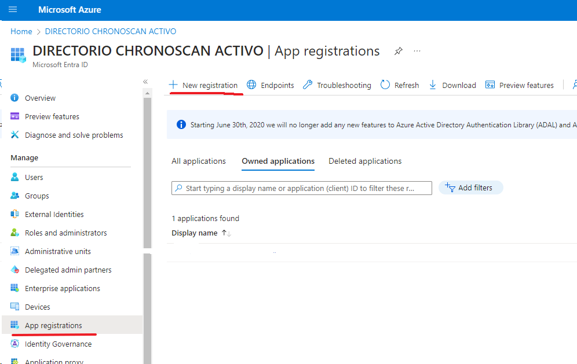Click sidebar scrollbar up arrow
The width and height of the screenshot is (577, 364).
[147, 93]
